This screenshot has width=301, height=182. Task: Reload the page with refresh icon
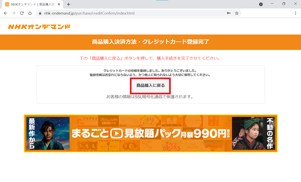pyautogui.click(x=22, y=13)
